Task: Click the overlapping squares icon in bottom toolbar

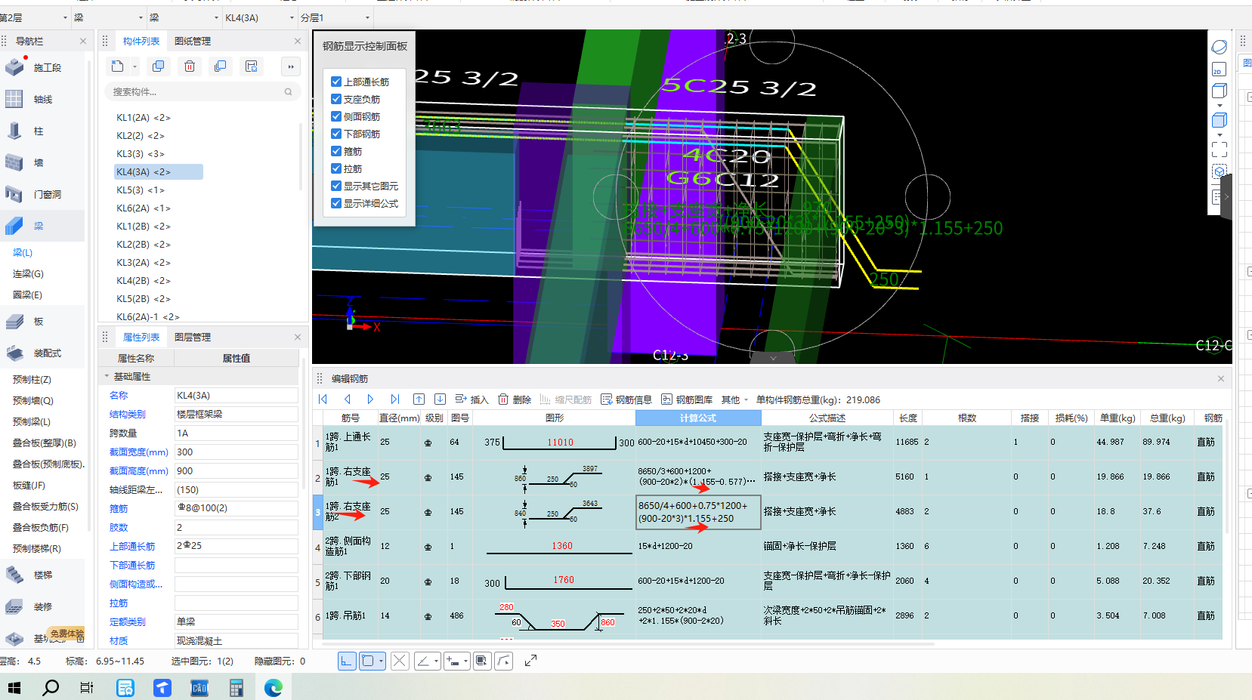Action: coord(482,661)
